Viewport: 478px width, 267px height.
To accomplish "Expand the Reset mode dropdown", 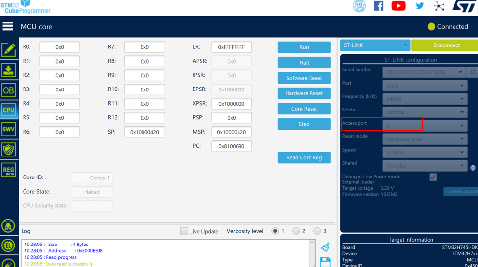I will pos(425,139).
